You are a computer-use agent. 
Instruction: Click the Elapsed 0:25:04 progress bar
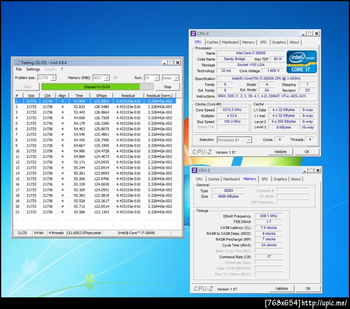pos(97,87)
